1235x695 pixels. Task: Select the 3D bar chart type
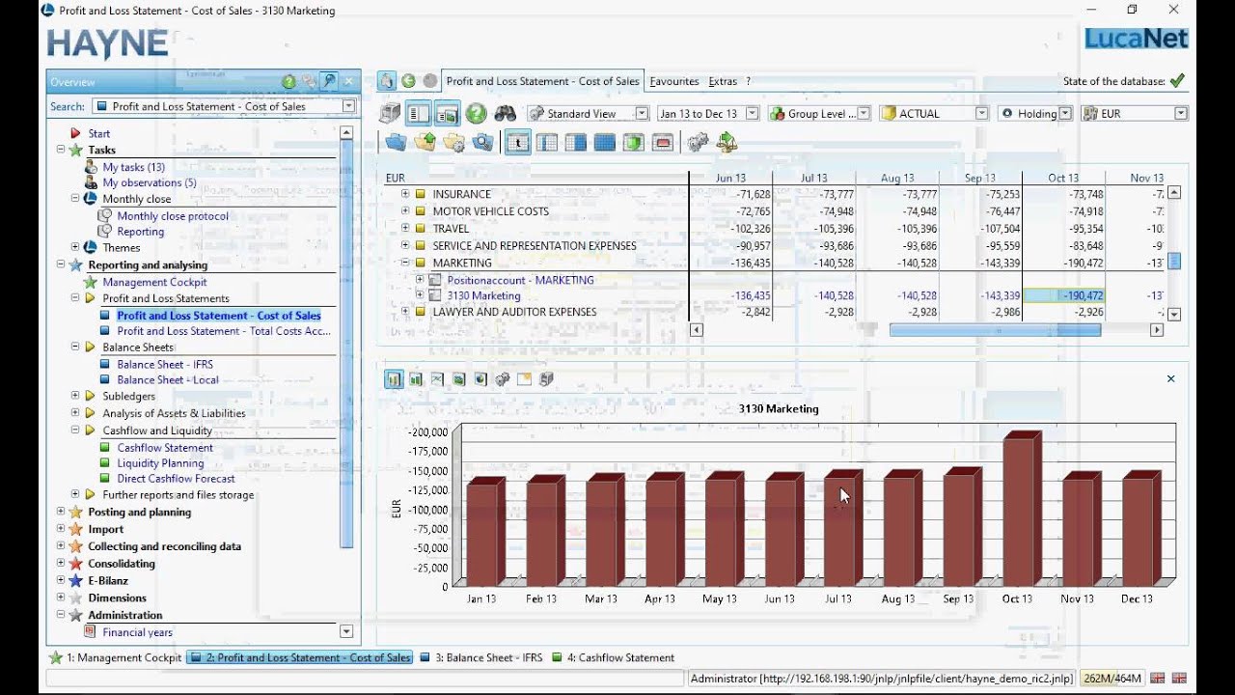[394, 379]
